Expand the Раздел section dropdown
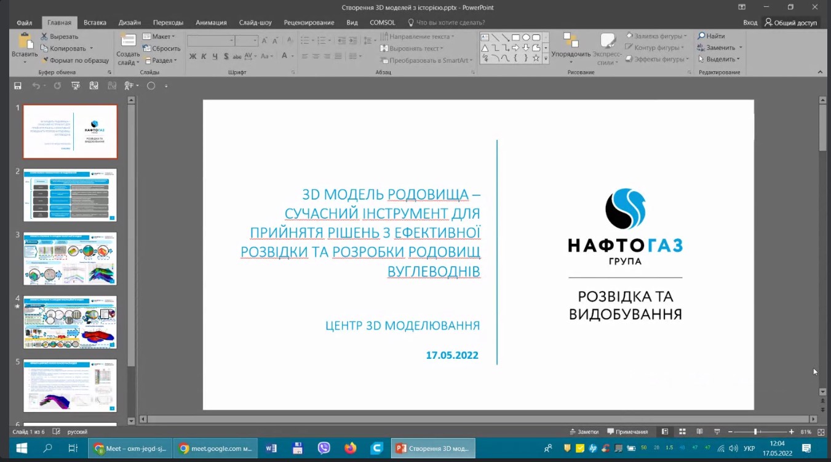 click(x=160, y=60)
